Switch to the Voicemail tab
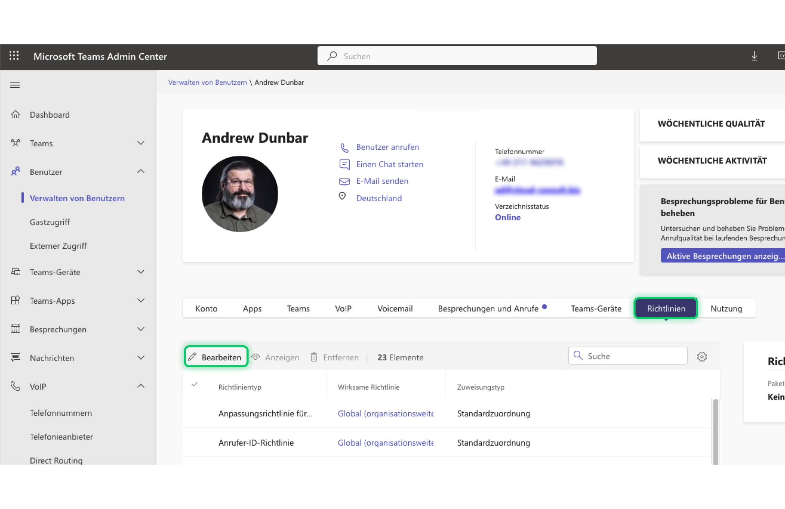This screenshot has height=509, width=785. pyautogui.click(x=395, y=308)
